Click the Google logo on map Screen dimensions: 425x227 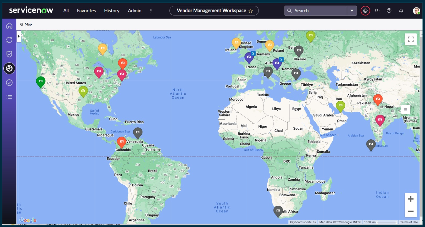[x=28, y=220]
